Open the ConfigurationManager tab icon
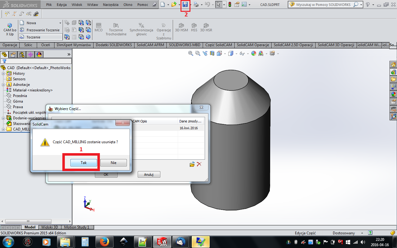The image size is (397, 248). (22, 55)
